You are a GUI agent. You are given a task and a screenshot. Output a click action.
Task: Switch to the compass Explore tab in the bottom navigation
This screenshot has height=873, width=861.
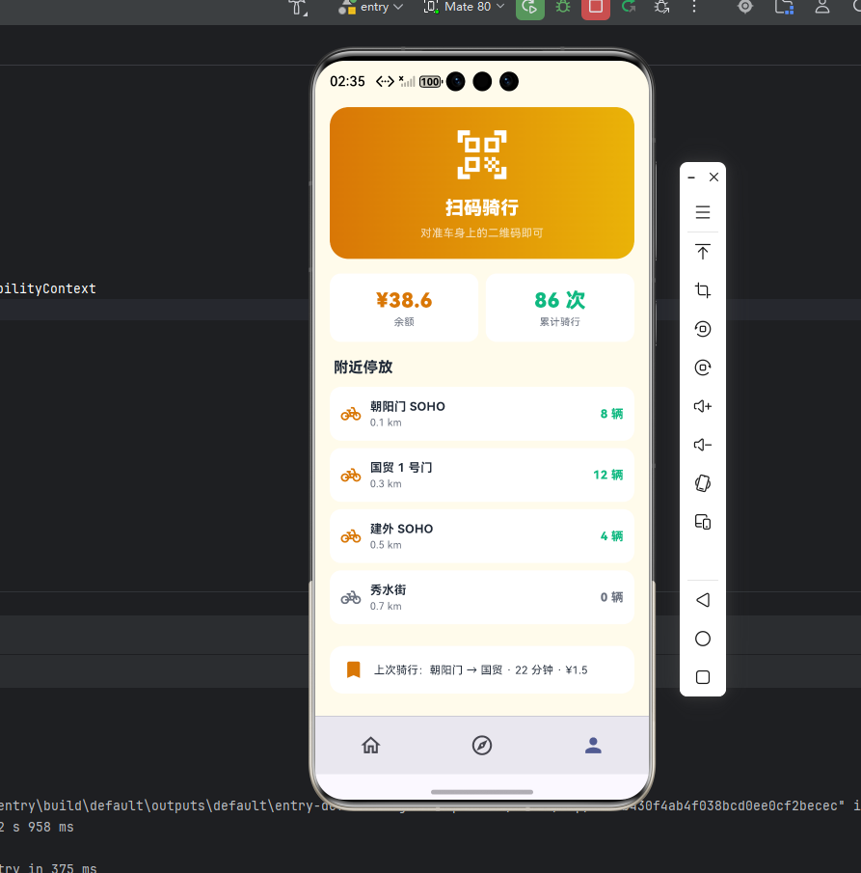click(482, 745)
